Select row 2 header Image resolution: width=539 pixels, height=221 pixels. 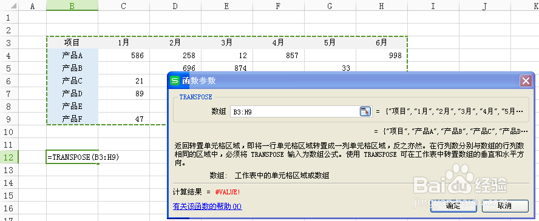[9, 30]
